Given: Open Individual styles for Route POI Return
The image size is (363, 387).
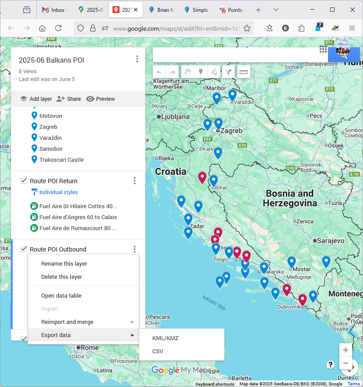Looking at the screenshot, I should (x=58, y=192).
